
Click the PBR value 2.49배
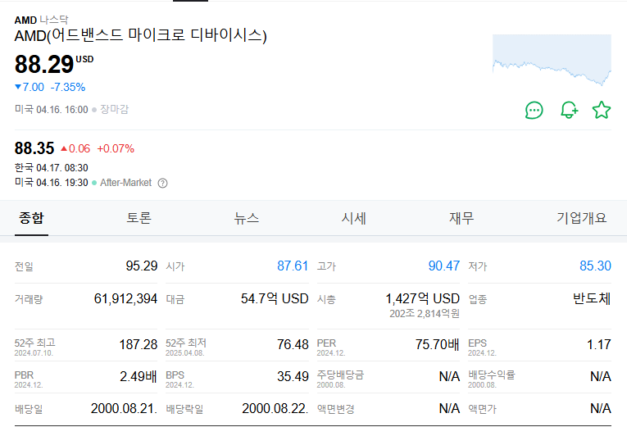(x=139, y=376)
